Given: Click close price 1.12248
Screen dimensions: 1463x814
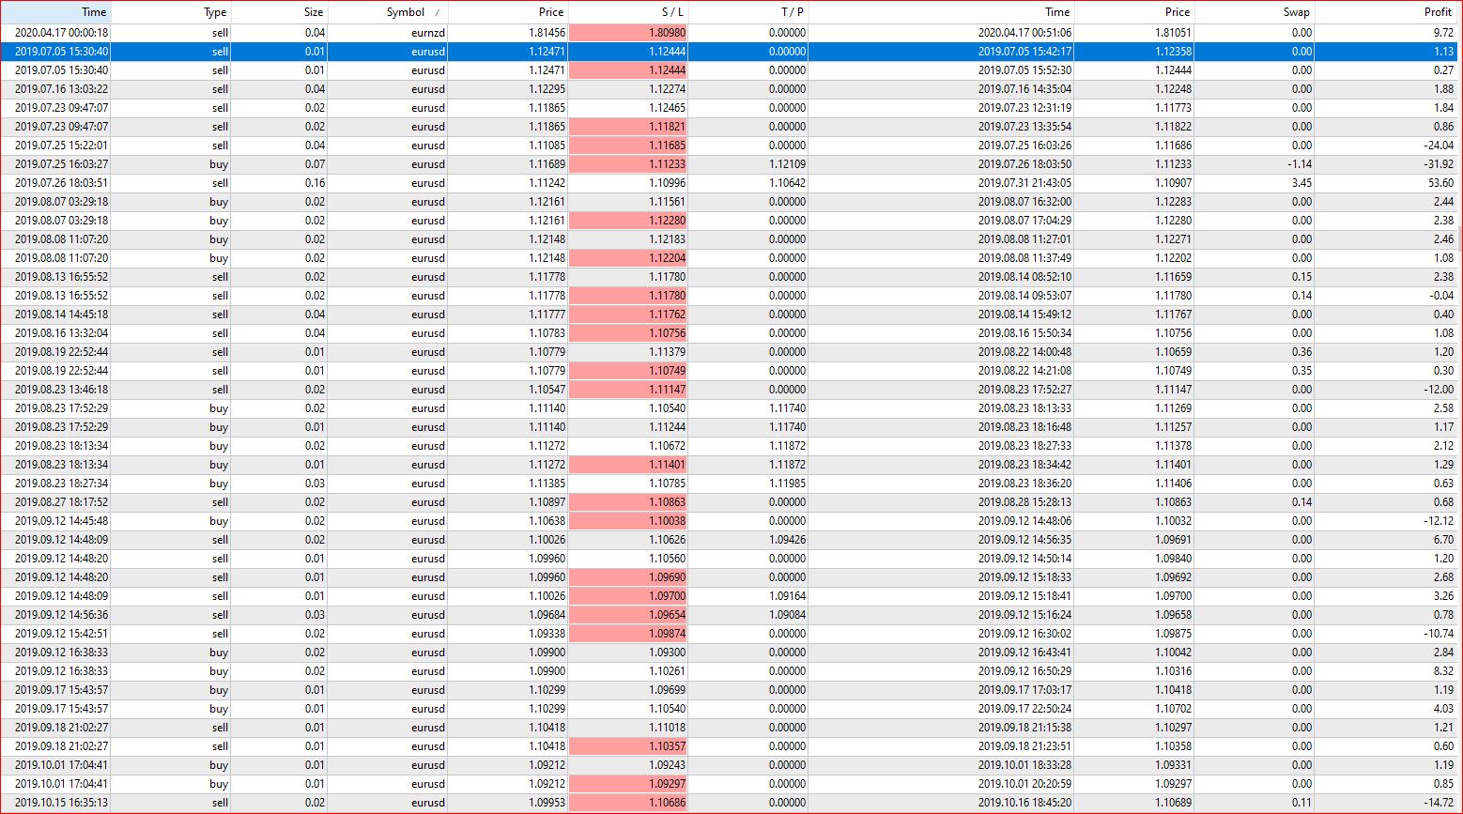Looking at the screenshot, I should [1172, 89].
